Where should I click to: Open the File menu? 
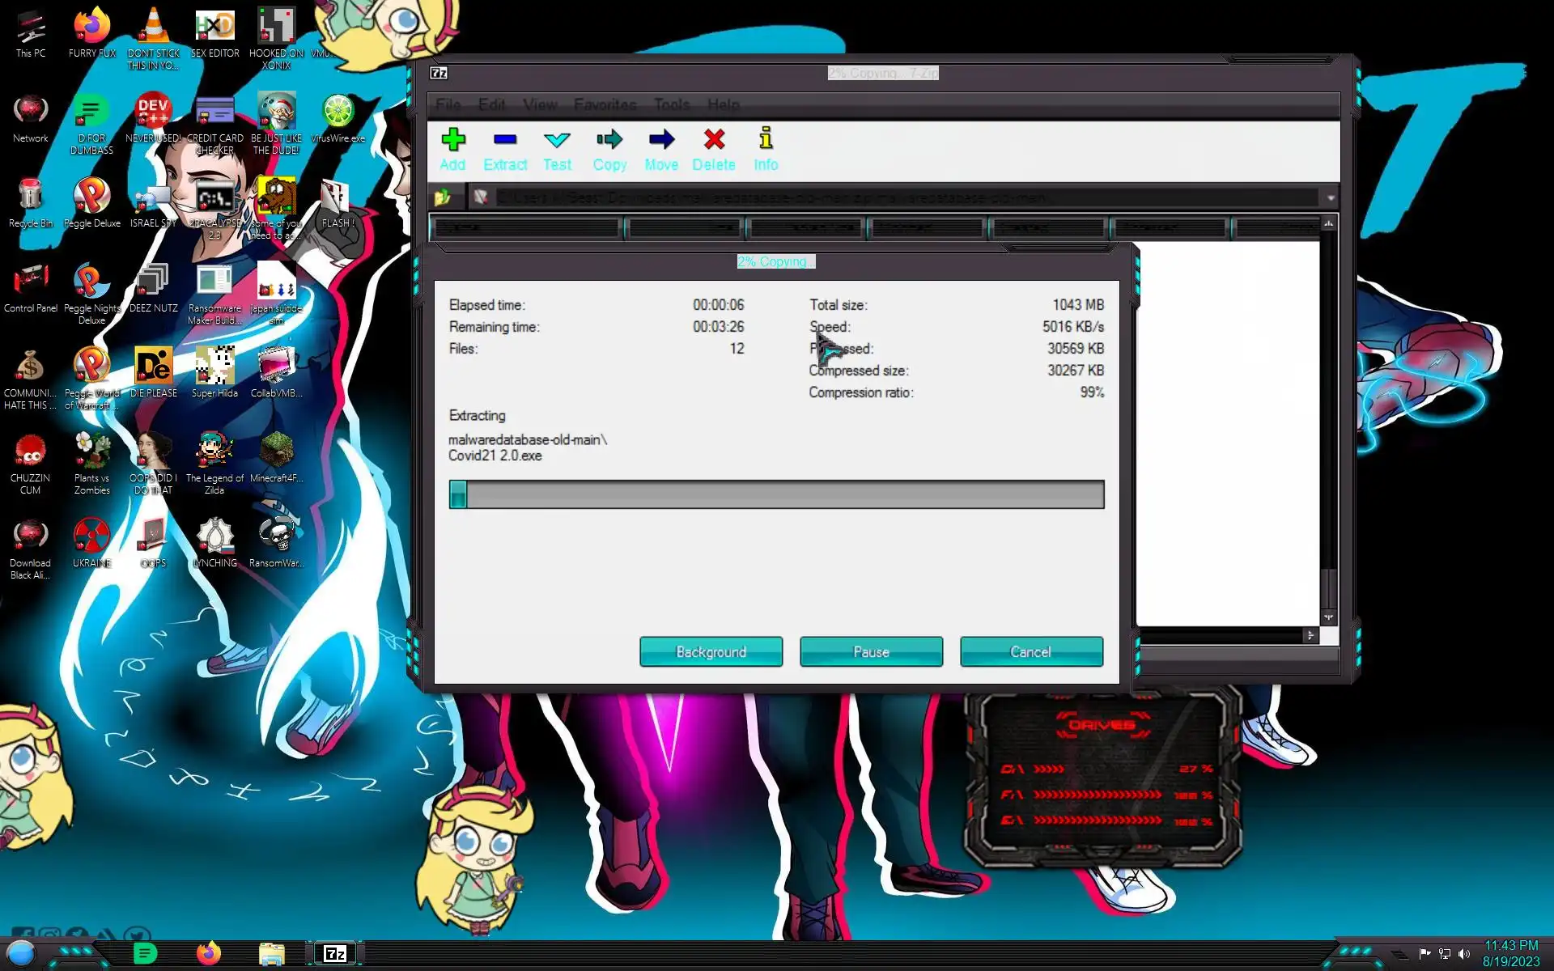pos(448,104)
